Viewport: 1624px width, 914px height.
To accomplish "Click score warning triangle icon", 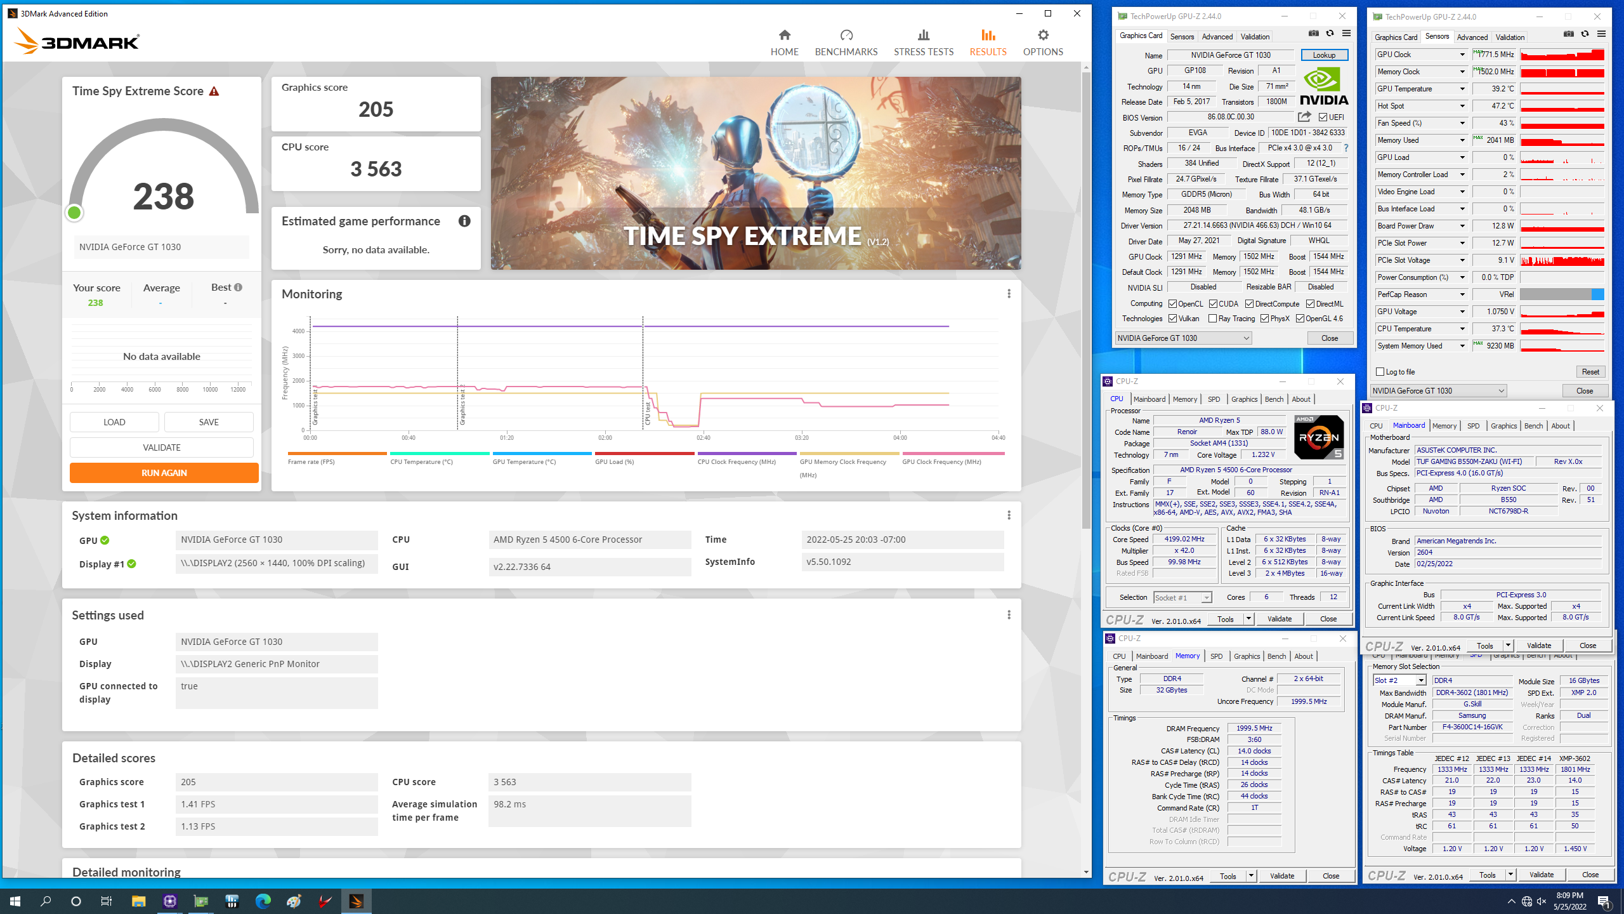I will [214, 91].
